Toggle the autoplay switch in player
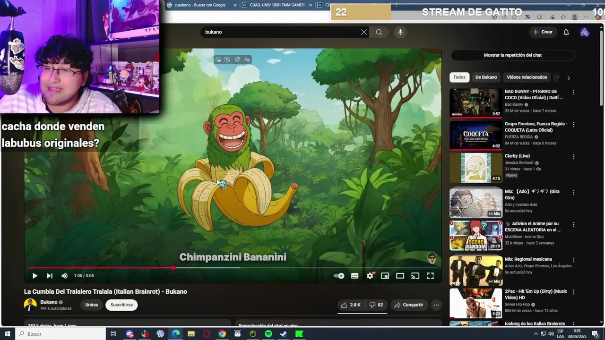The width and height of the screenshot is (605, 340). click(x=339, y=276)
